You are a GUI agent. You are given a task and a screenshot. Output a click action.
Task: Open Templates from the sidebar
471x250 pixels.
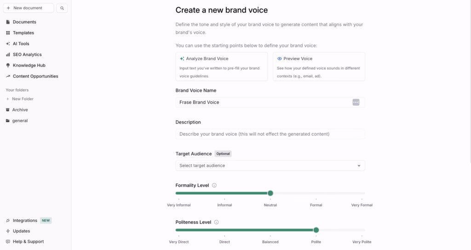click(x=23, y=33)
